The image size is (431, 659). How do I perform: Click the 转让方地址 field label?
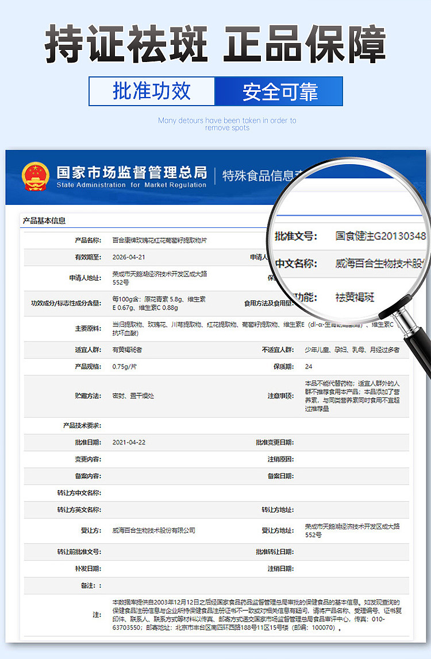point(278,510)
